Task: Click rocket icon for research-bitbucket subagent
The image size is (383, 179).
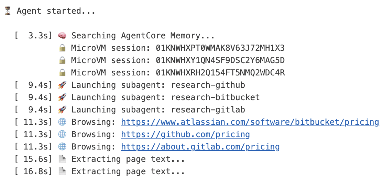Action: [x=62, y=97]
